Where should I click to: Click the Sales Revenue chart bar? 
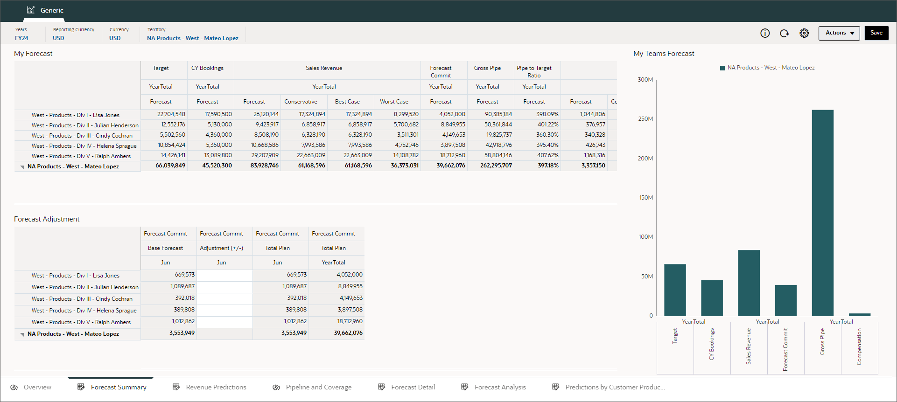pos(749,283)
